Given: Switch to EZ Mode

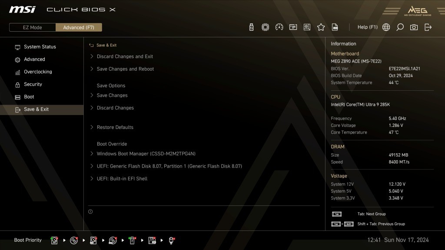Looking at the screenshot, I should (x=32, y=27).
